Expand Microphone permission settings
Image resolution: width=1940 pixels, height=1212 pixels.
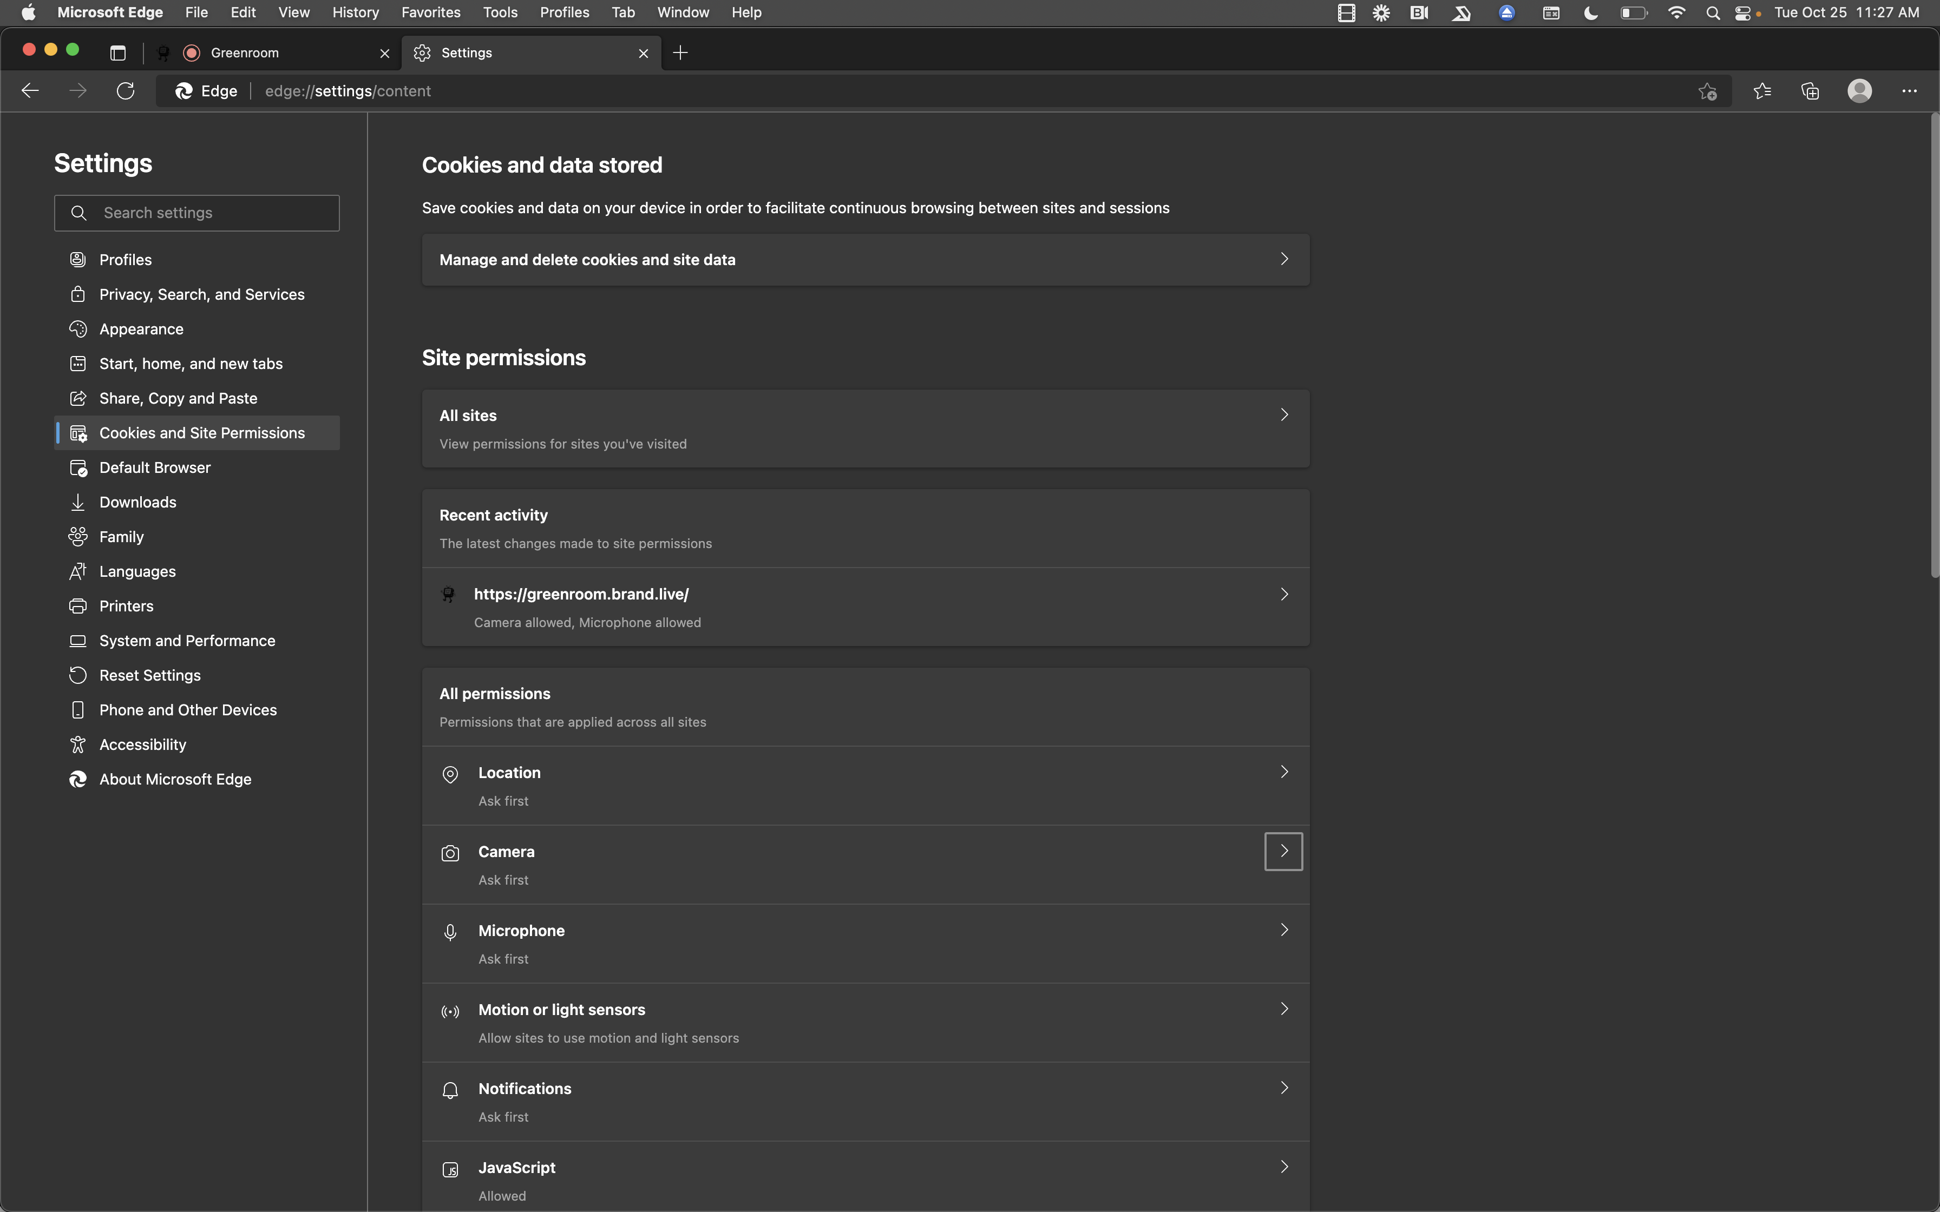866,944
